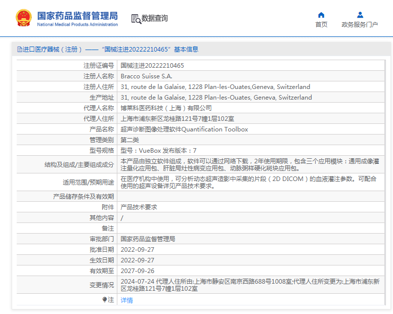Open the 详情 link
This screenshot has width=393, height=314.
pyautogui.click(x=126, y=300)
